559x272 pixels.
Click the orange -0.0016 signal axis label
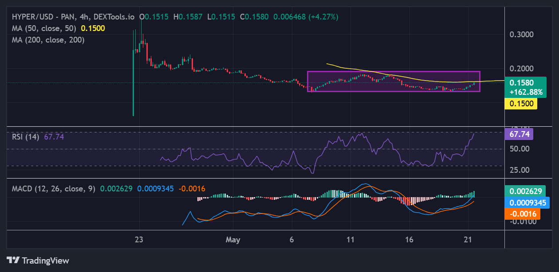[x=523, y=214]
